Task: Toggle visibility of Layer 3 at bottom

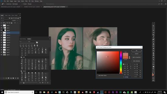Action: pyautogui.click(x=1, y=55)
